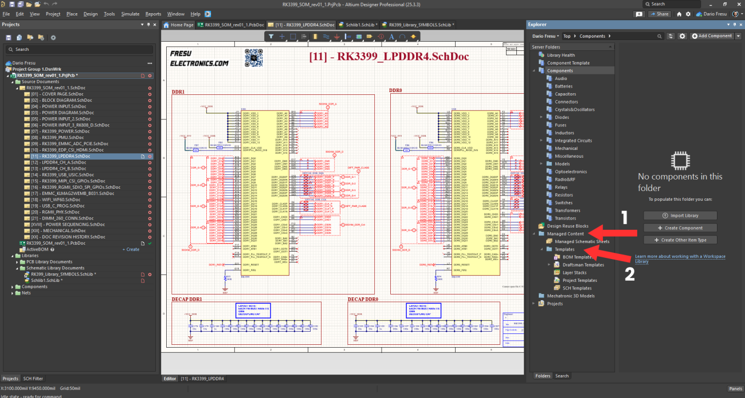Switch to the Home Page tab
This screenshot has width=745, height=398.
pyautogui.click(x=178, y=25)
